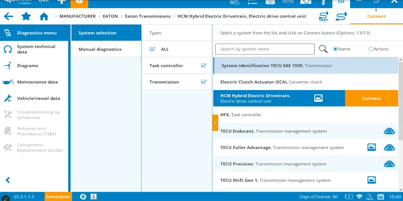Click the user profile icon in status bar
This screenshot has width=403, height=201.
coord(94,197)
